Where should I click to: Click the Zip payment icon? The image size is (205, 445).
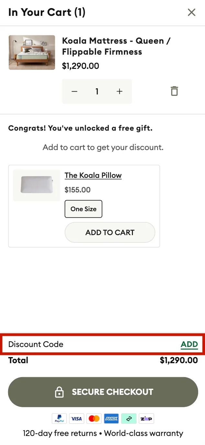146,418
